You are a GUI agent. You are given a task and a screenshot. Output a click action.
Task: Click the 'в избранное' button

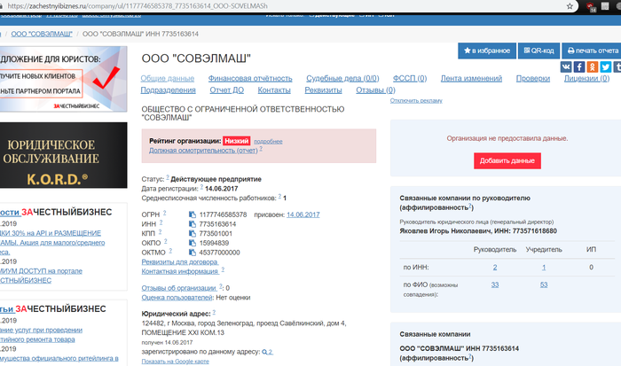click(486, 51)
